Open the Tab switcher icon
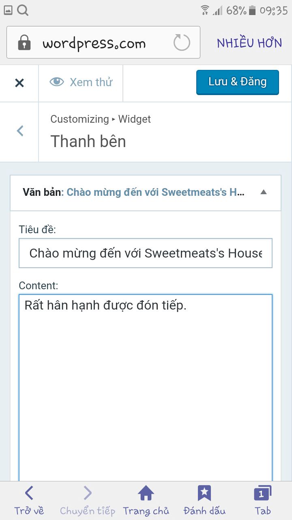This screenshot has width=292, height=520. coord(262,493)
